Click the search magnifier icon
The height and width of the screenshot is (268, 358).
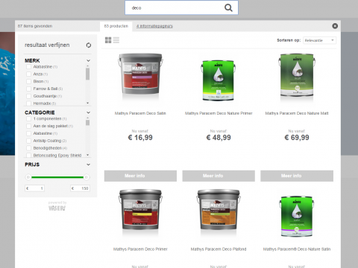click(x=228, y=8)
